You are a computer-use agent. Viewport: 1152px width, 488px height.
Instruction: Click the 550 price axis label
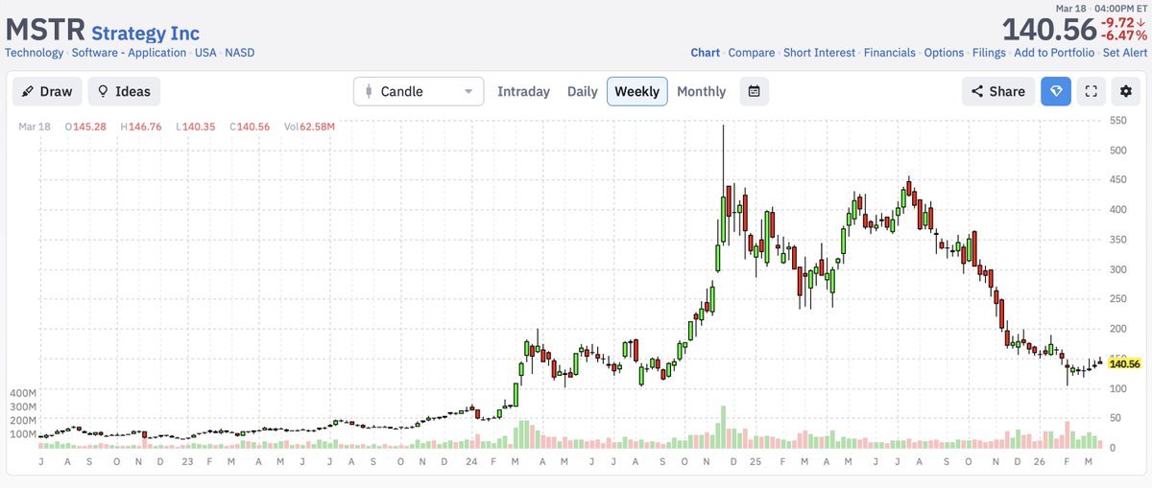[x=1116, y=120]
